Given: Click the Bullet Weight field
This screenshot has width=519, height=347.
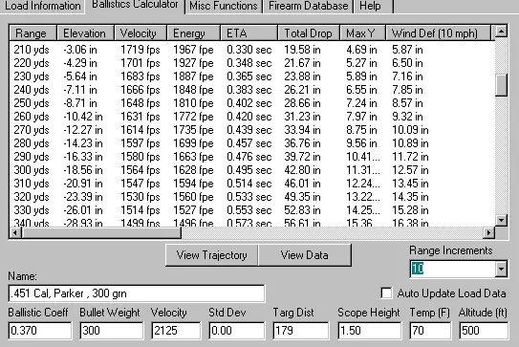Looking at the screenshot, I should (x=112, y=331).
